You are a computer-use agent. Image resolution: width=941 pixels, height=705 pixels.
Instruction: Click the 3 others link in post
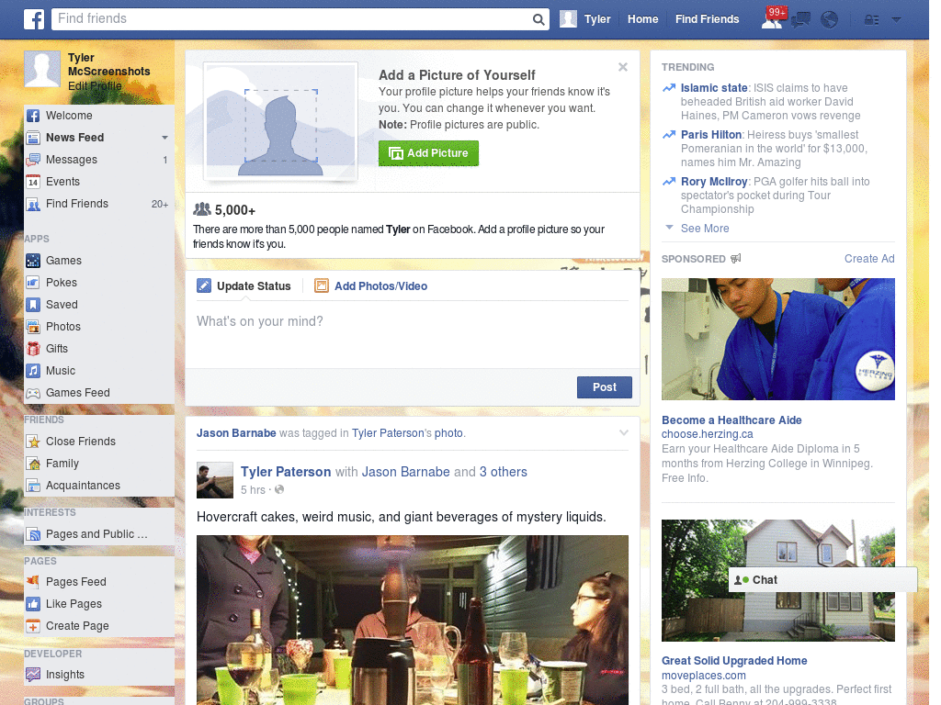click(x=503, y=472)
